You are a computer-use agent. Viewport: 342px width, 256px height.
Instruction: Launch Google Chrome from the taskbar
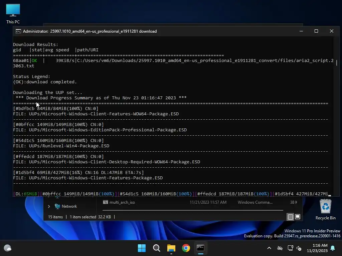[186, 248]
